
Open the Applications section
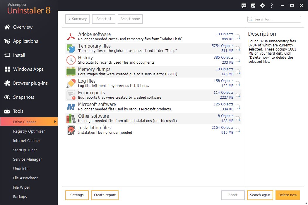(x=25, y=41)
